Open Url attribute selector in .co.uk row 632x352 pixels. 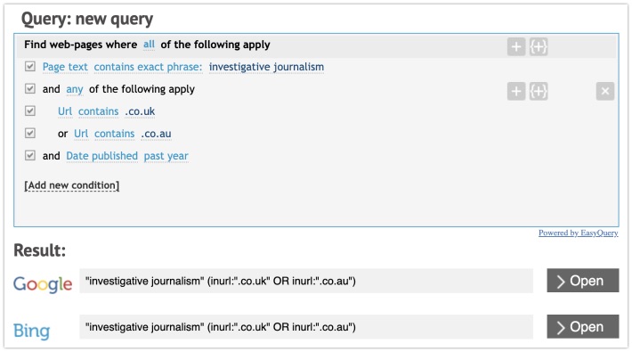click(x=65, y=111)
